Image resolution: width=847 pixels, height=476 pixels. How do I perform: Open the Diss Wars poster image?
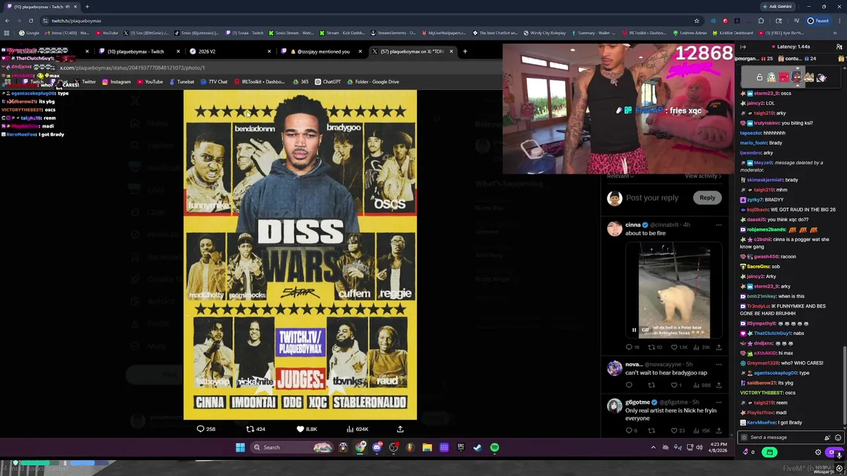tap(300, 255)
